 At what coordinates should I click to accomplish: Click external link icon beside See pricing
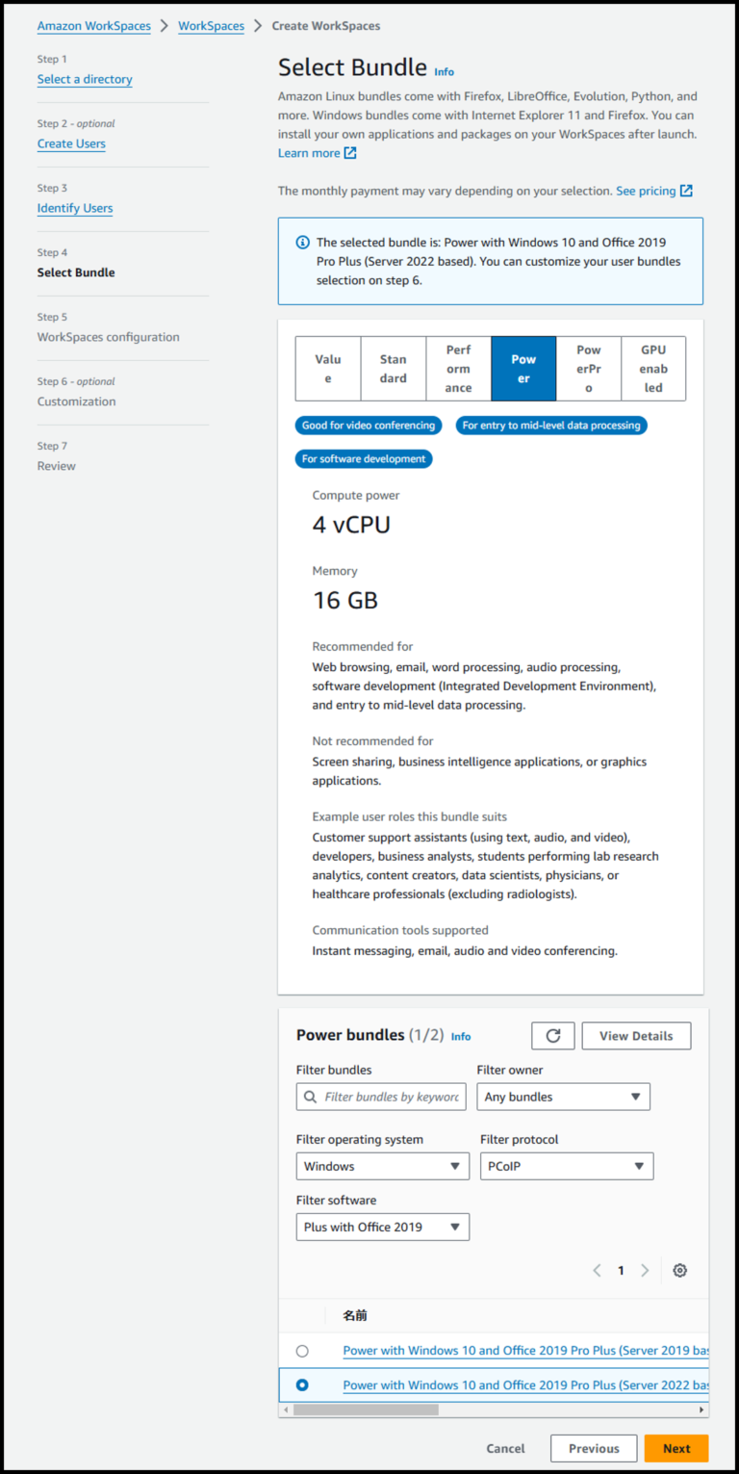(x=686, y=191)
